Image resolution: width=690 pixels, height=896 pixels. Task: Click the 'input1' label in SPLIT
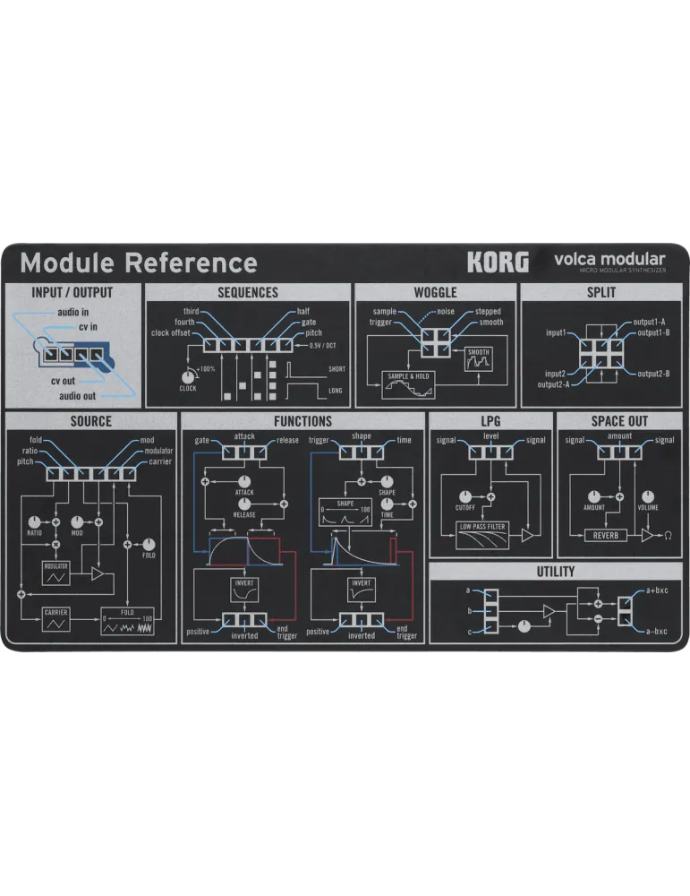pyautogui.click(x=556, y=332)
